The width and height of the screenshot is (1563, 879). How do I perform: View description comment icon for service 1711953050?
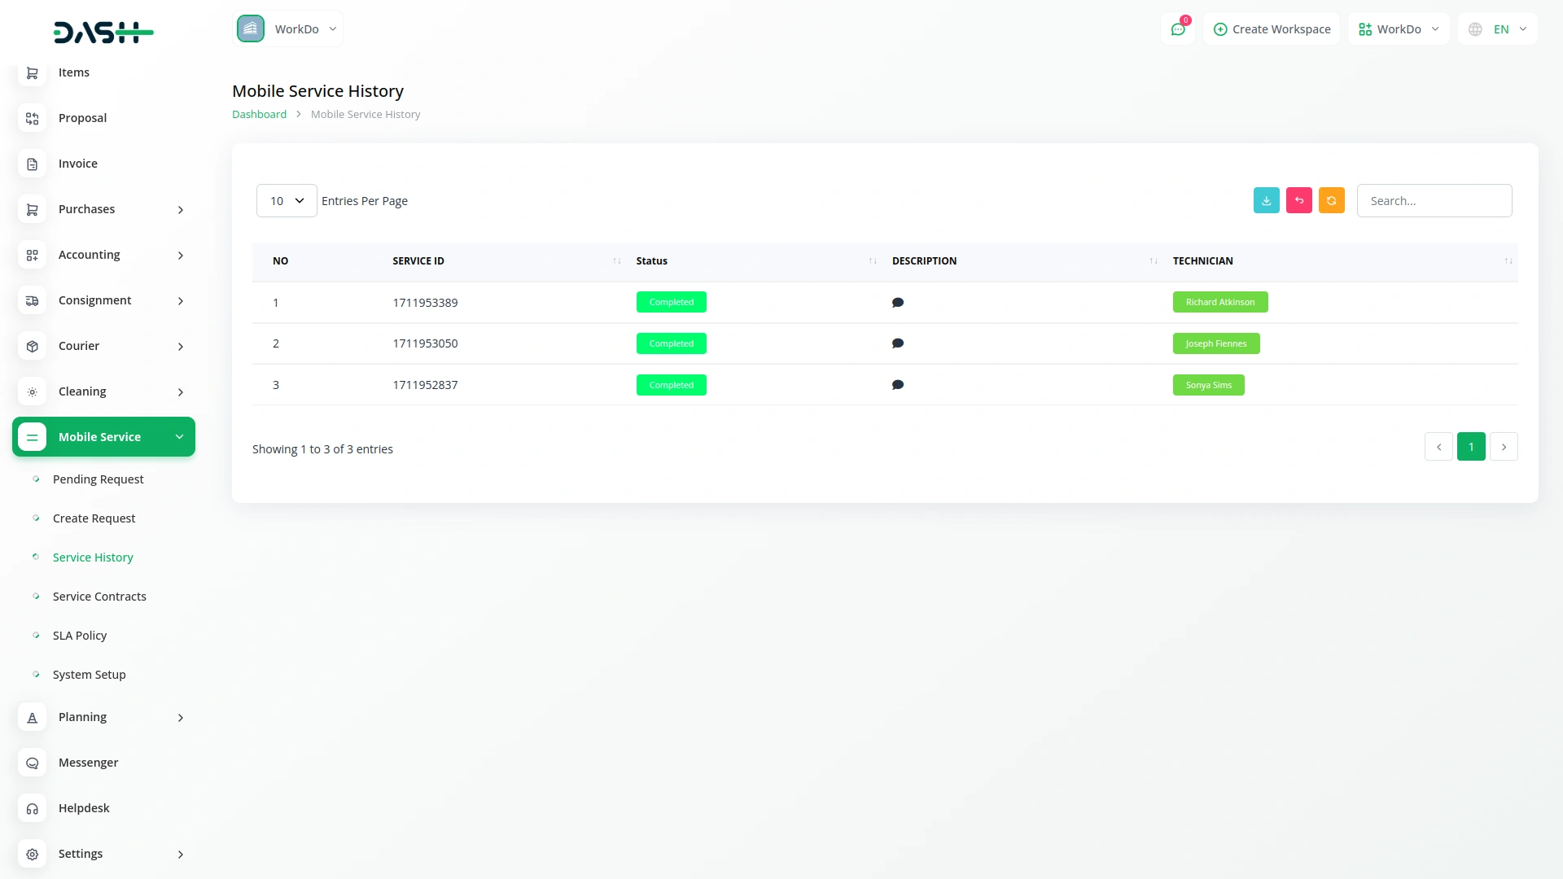897,343
